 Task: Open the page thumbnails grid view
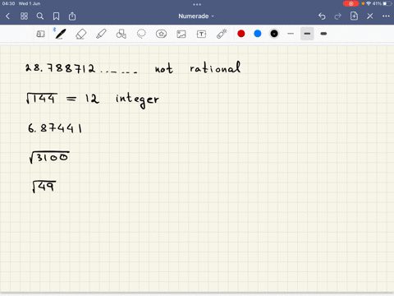pyautogui.click(x=24, y=16)
